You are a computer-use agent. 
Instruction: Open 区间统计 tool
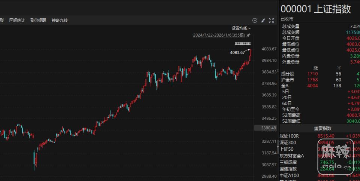pos(17,21)
